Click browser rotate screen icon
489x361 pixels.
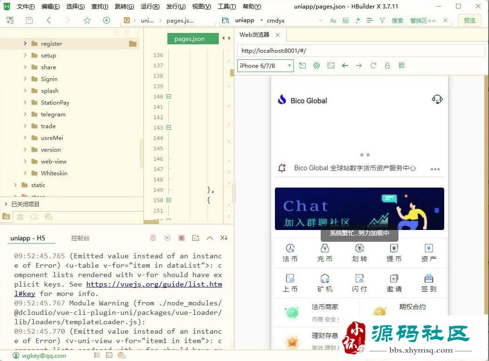coord(303,66)
